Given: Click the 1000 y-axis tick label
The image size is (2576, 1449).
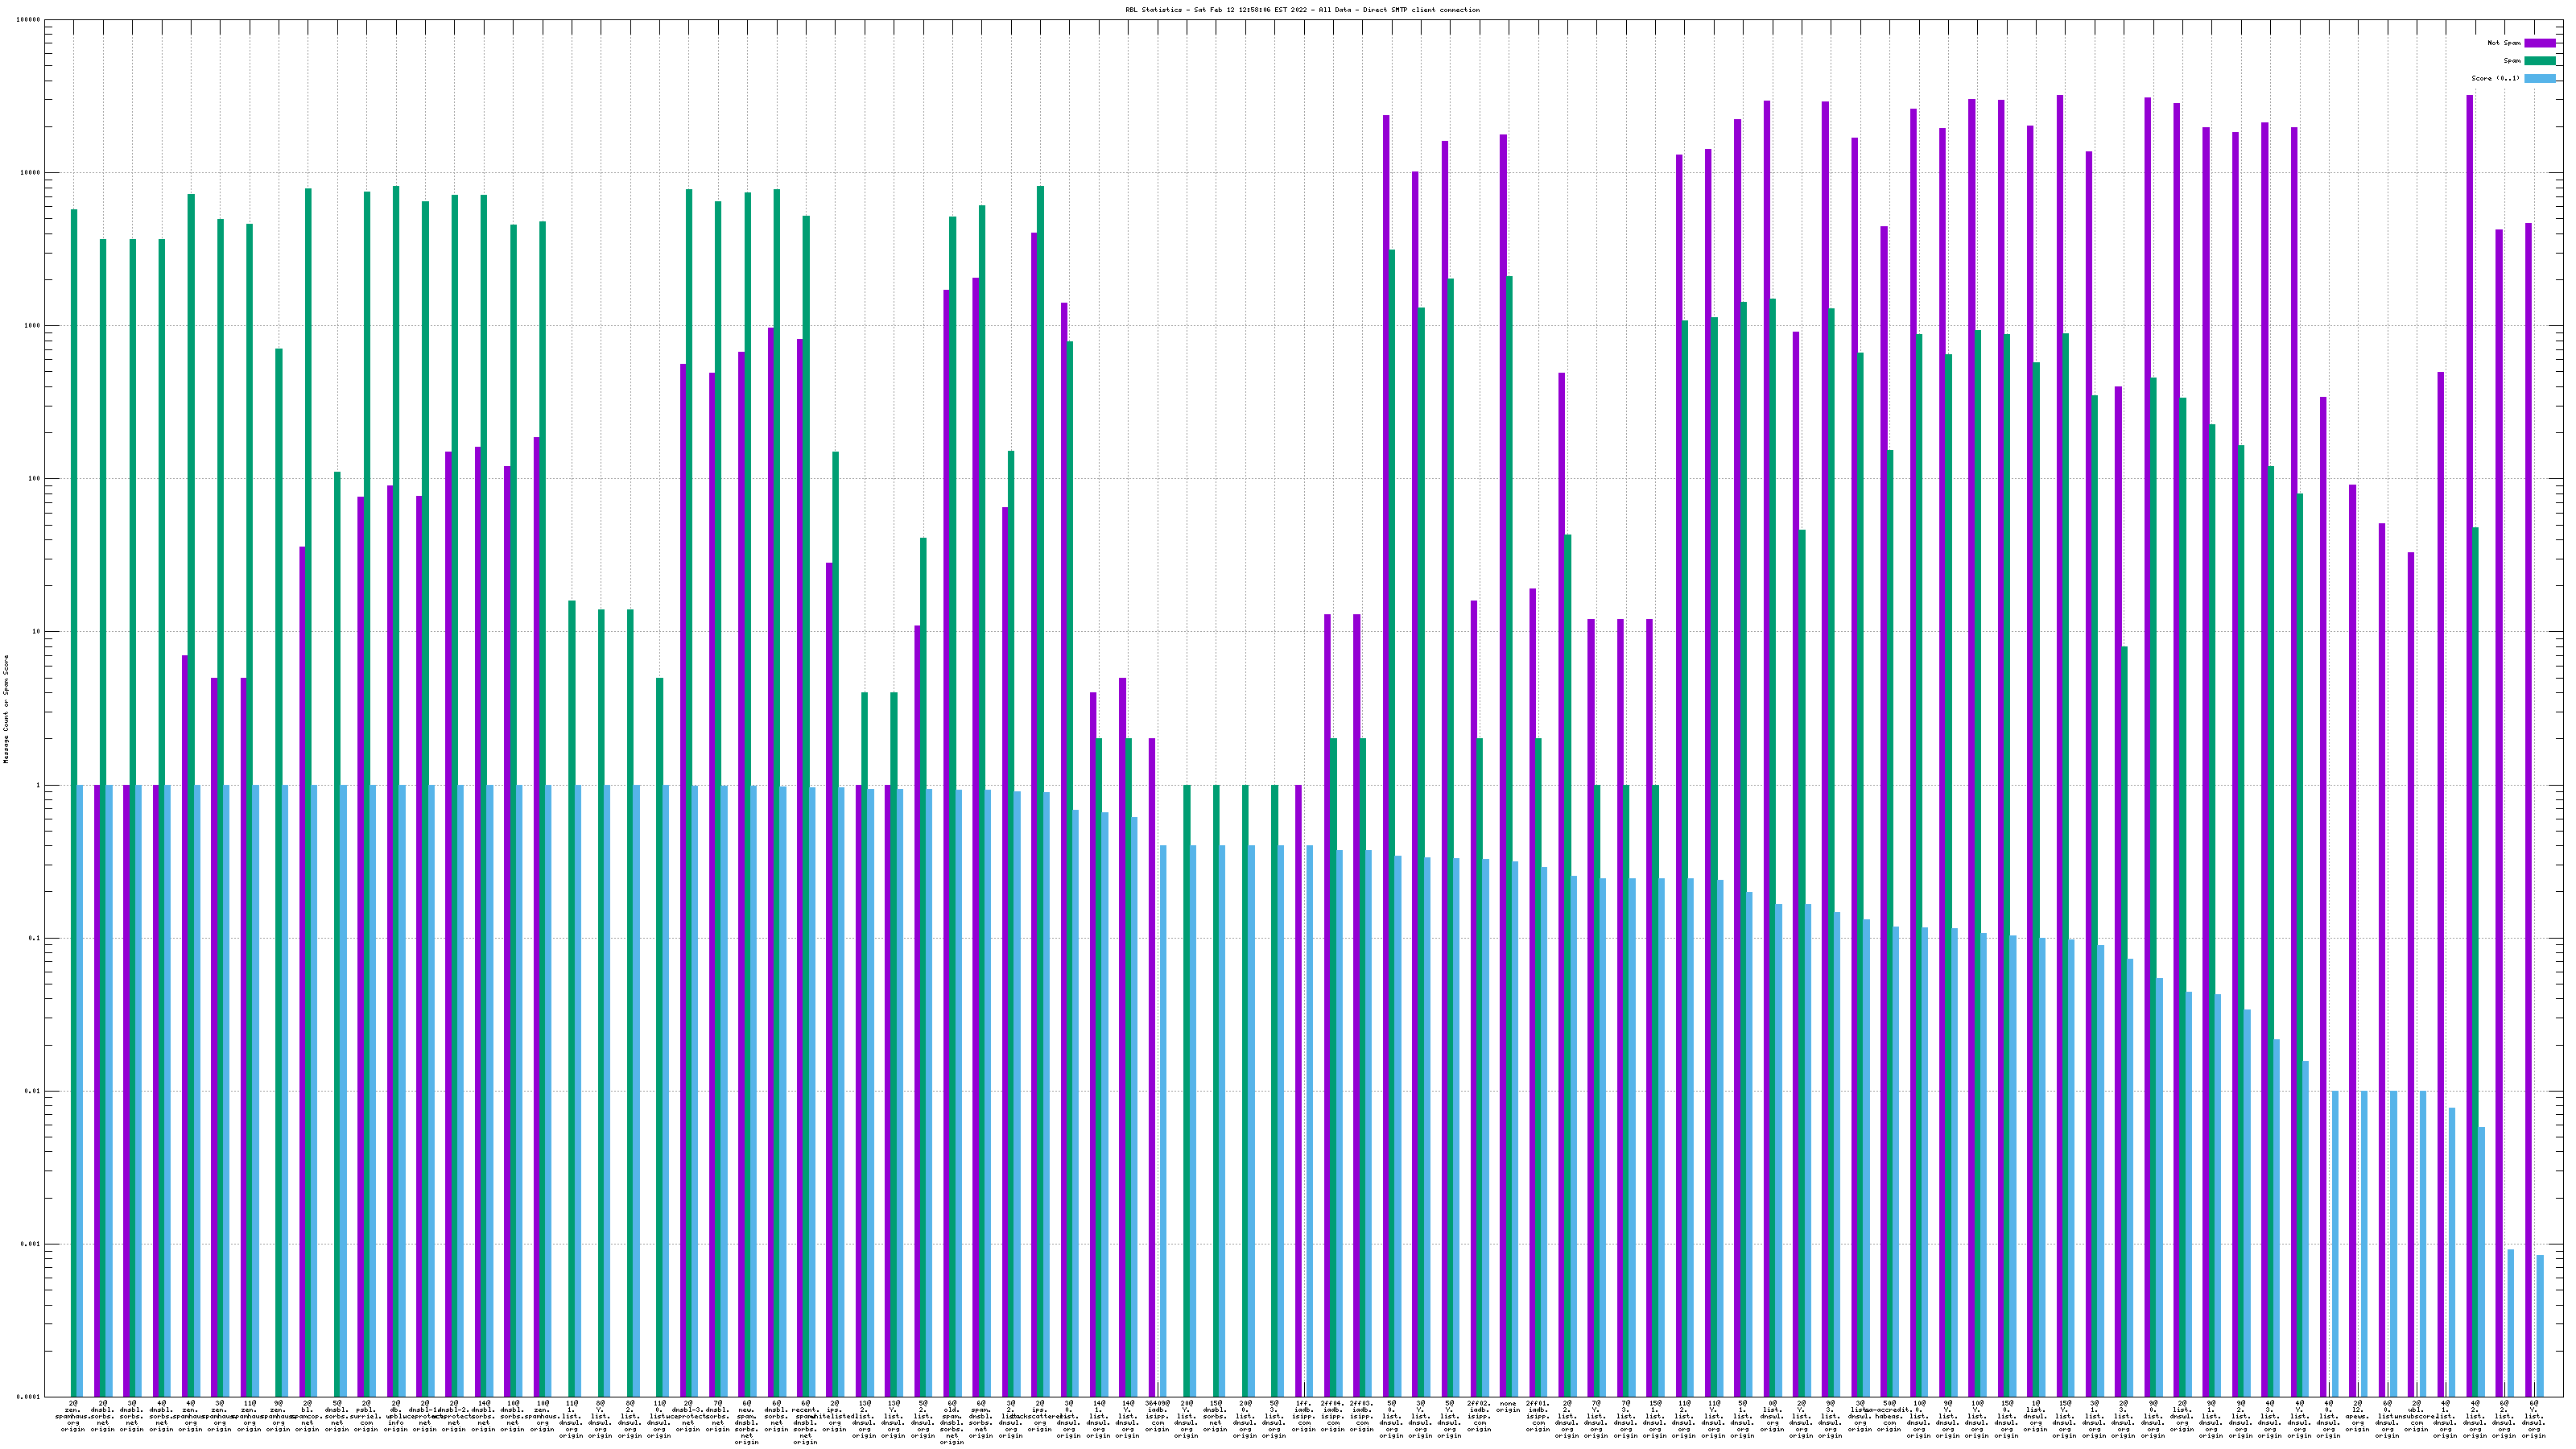Looking at the screenshot, I should 32,326.
